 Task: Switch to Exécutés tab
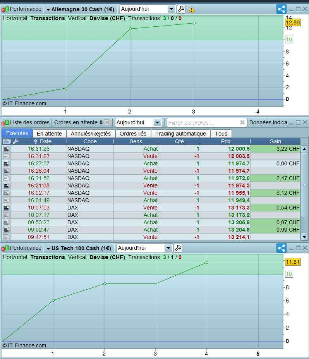[17, 133]
